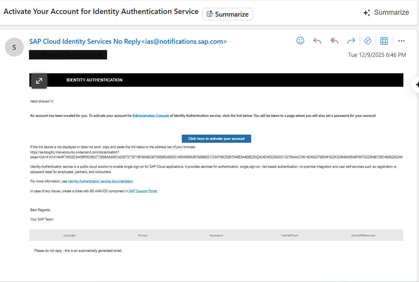Select the Impressum footer item

point(216,235)
